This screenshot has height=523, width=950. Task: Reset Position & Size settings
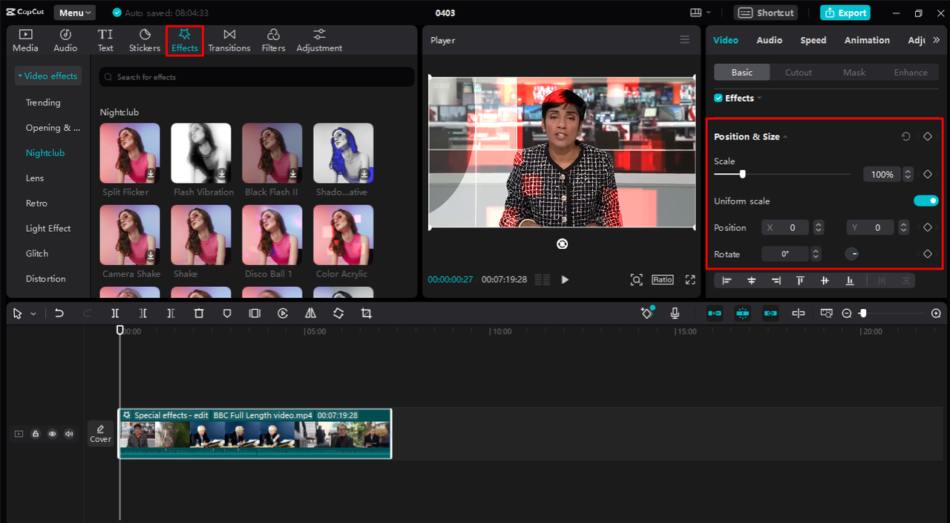905,137
